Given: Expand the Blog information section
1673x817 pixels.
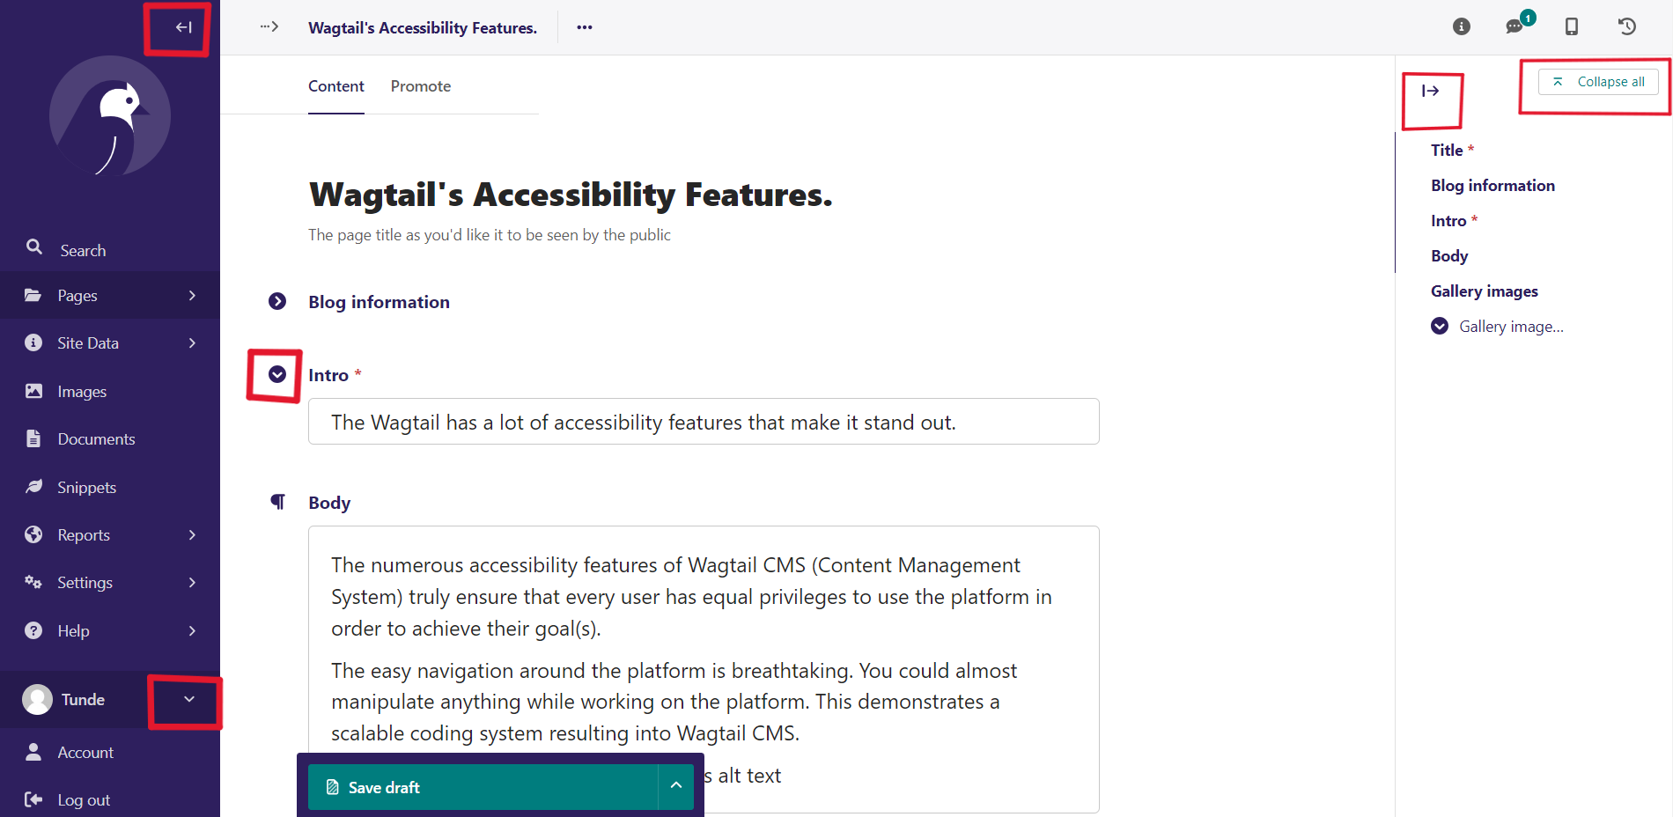Looking at the screenshot, I should coord(277,300).
